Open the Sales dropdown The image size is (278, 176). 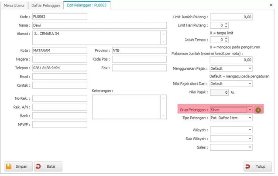[x=250, y=148]
